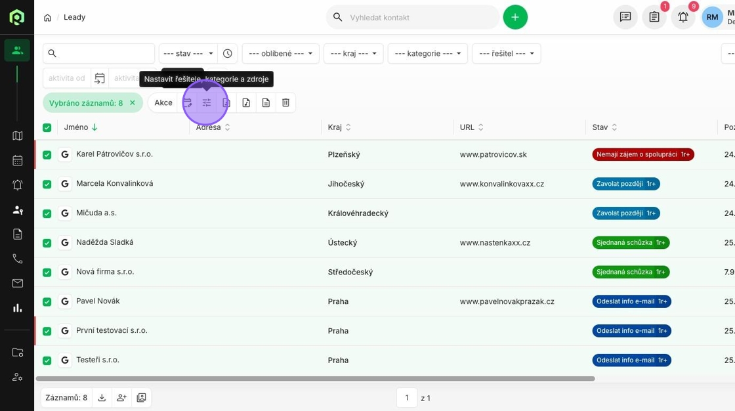Open the mail envelope sidebar icon

[17, 284]
